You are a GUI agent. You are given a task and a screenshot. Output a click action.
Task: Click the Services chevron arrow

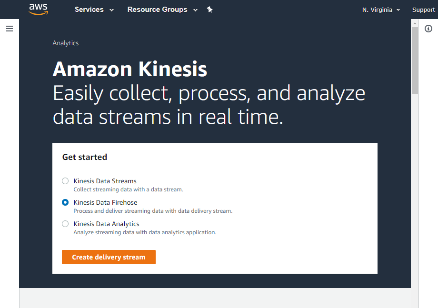coord(111,10)
